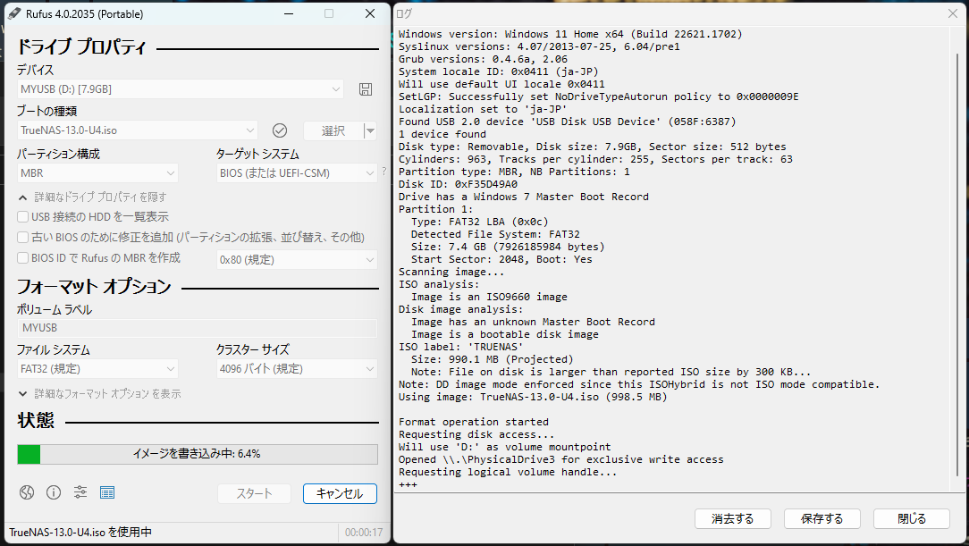Click log line 'Detected File System: FAT32'
The image size is (969, 546).
click(x=495, y=234)
